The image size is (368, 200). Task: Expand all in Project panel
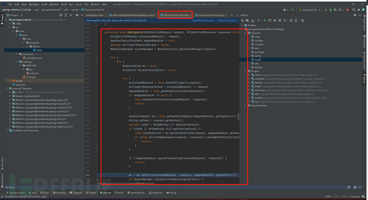pyautogui.click(x=66, y=15)
